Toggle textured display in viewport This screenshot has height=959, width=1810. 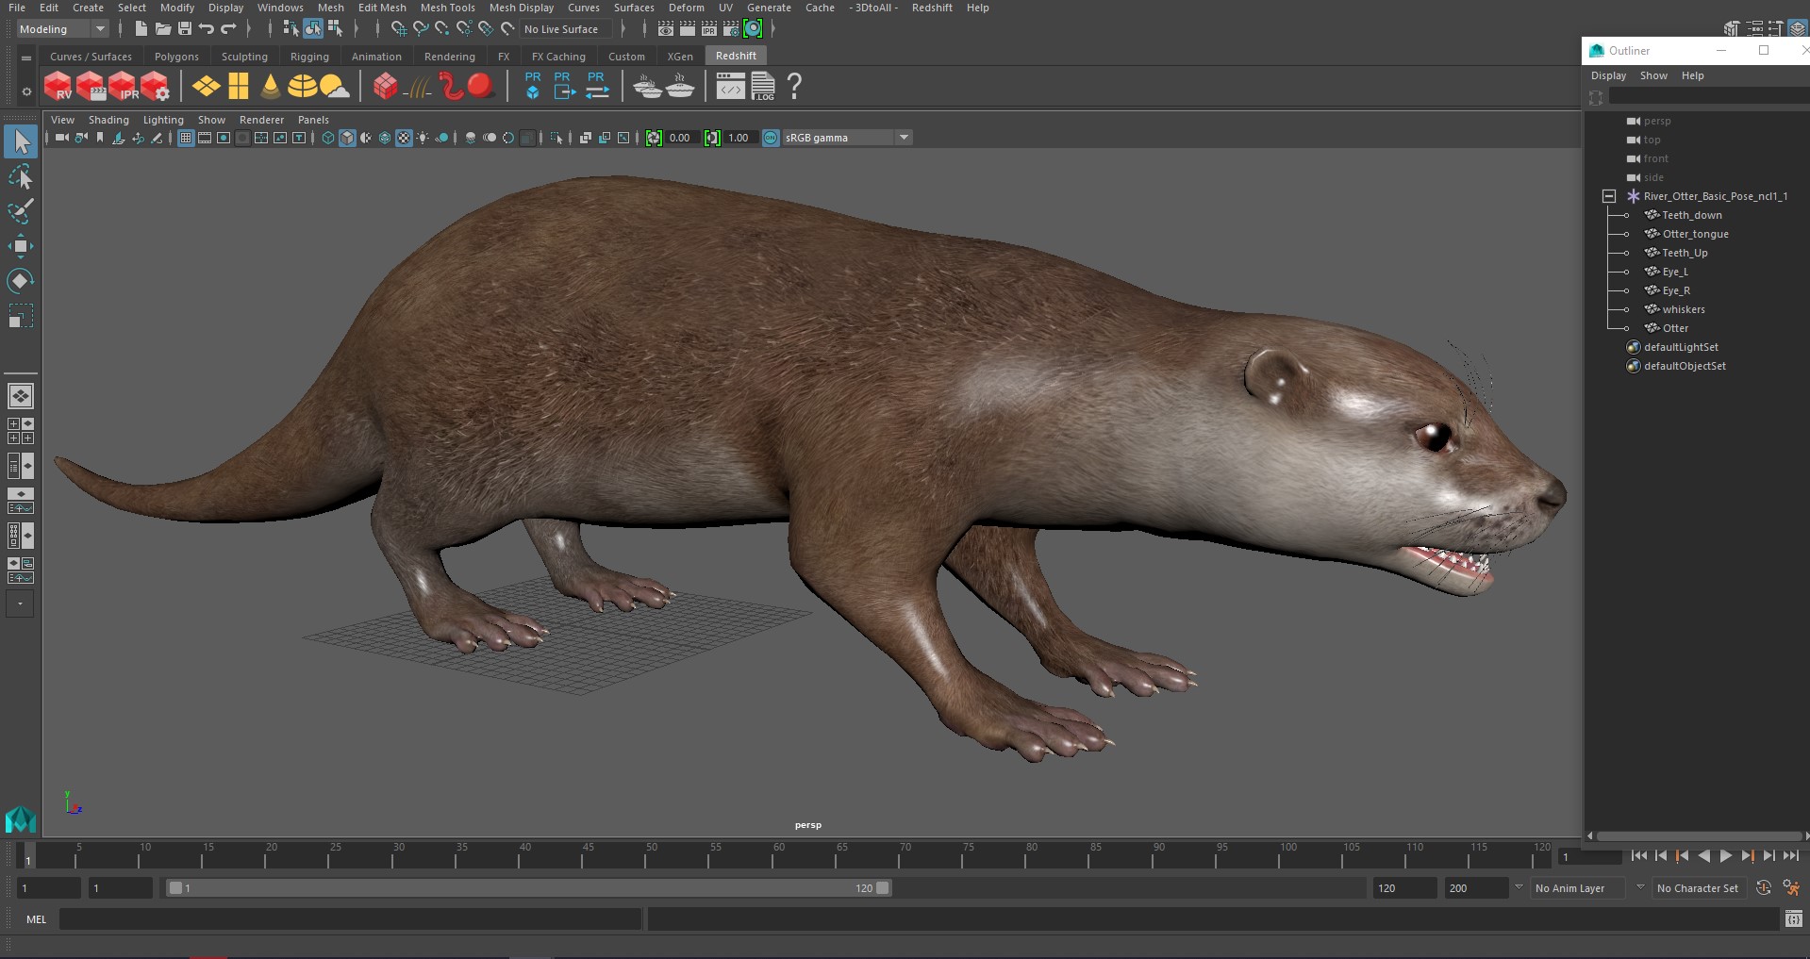click(x=404, y=138)
